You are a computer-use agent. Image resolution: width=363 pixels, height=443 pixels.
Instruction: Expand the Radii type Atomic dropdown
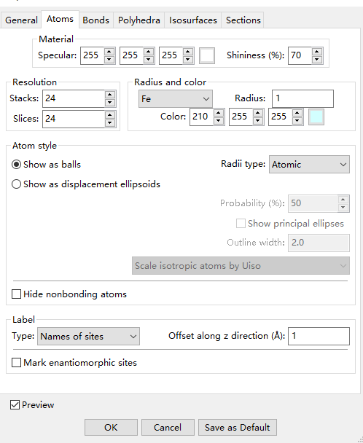(x=309, y=164)
